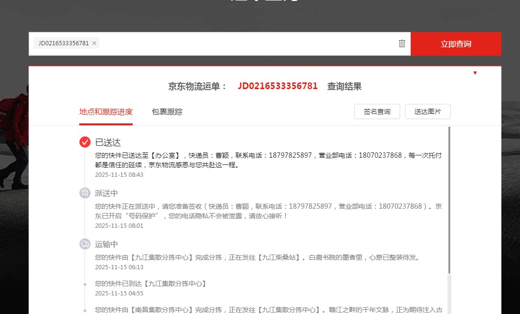Viewport: 520px width, 314px height.
Task: Open 签名查询 signature lookup
Action: click(377, 111)
